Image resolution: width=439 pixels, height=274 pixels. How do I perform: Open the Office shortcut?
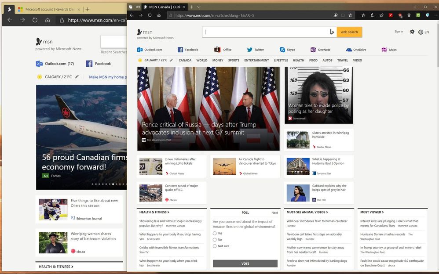point(223,50)
